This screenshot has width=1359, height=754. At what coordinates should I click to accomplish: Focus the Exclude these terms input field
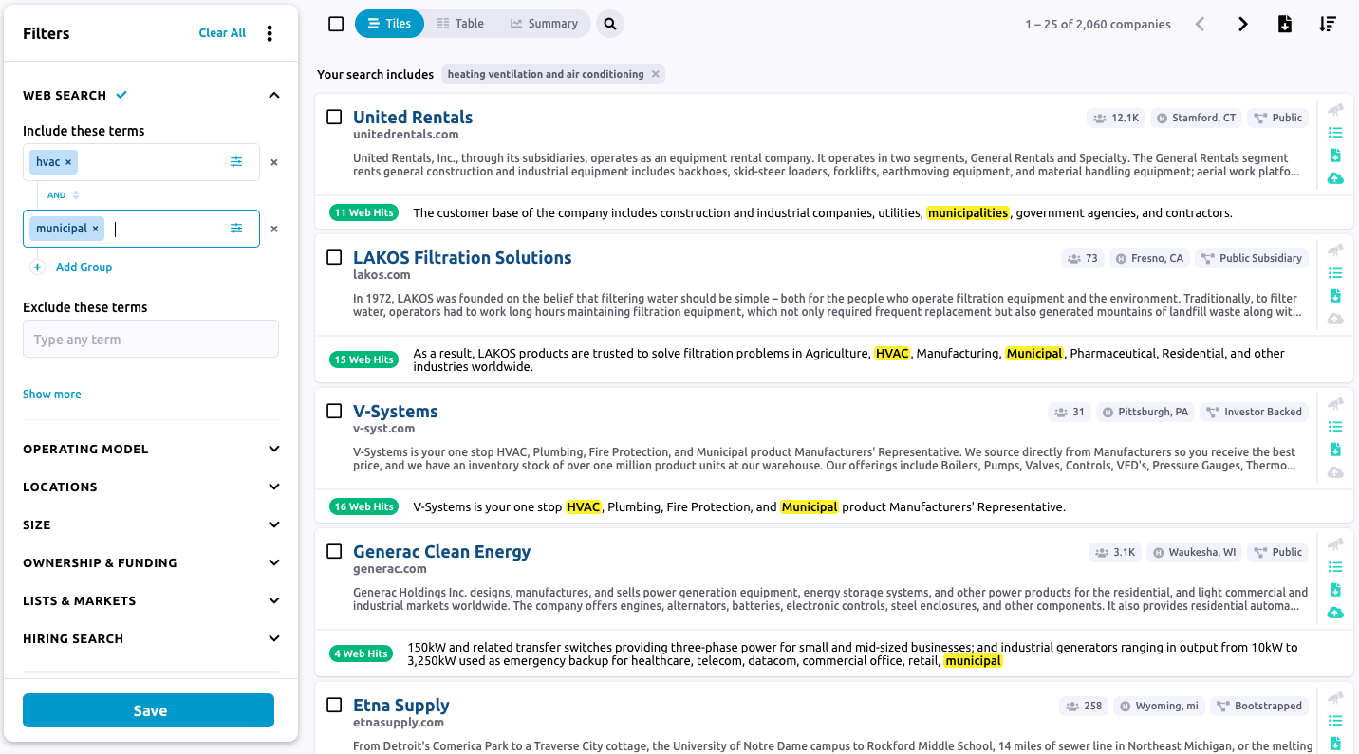151,339
